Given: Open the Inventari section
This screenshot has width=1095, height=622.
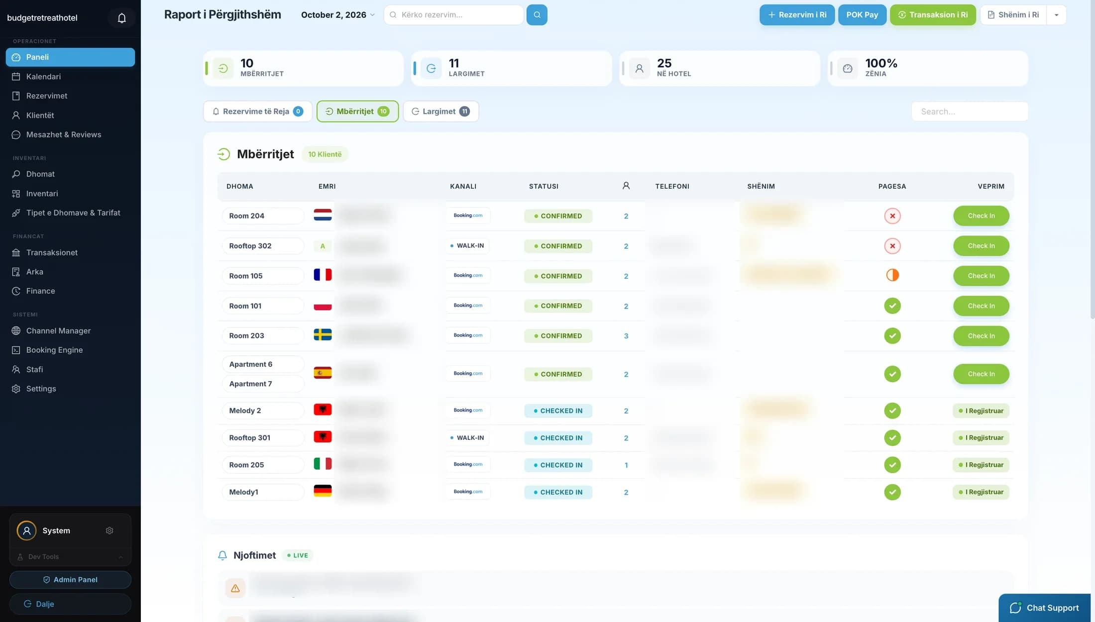Looking at the screenshot, I should click(70, 194).
